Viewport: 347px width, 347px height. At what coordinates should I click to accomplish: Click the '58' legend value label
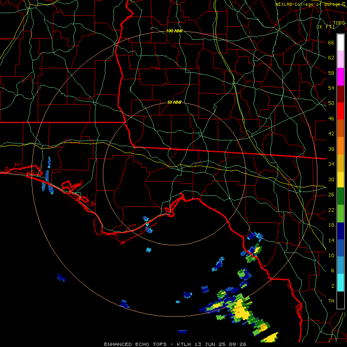click(x=331, y=73)
